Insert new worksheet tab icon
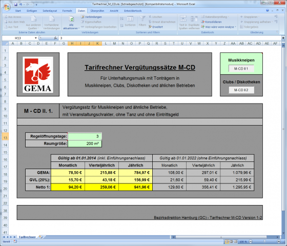Screen dimensions: 287x246 [x=40, y=237]
